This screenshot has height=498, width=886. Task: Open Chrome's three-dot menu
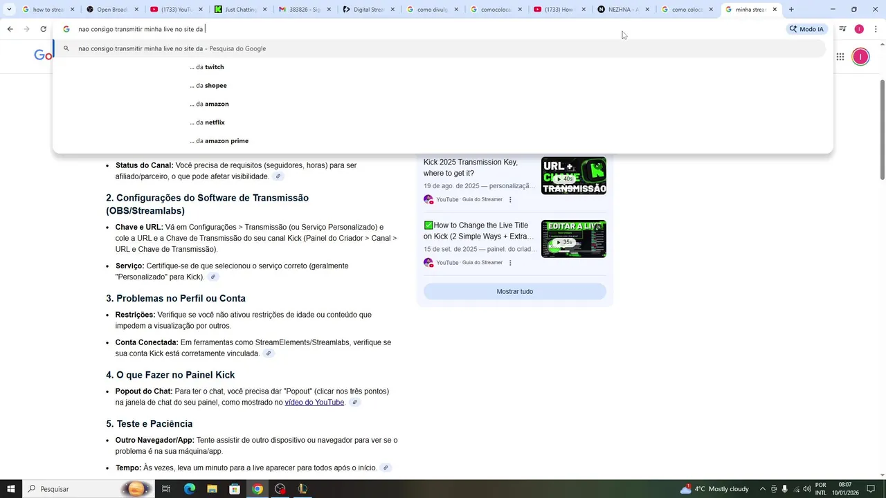click(876, 29)
